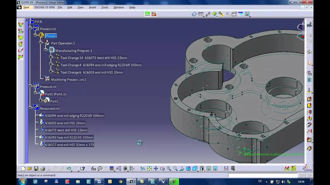The width and height of the screenshot is (330, 185).
Task: Open the ENOVIA V5 VPM menu
Action: (x=44, y=7)
